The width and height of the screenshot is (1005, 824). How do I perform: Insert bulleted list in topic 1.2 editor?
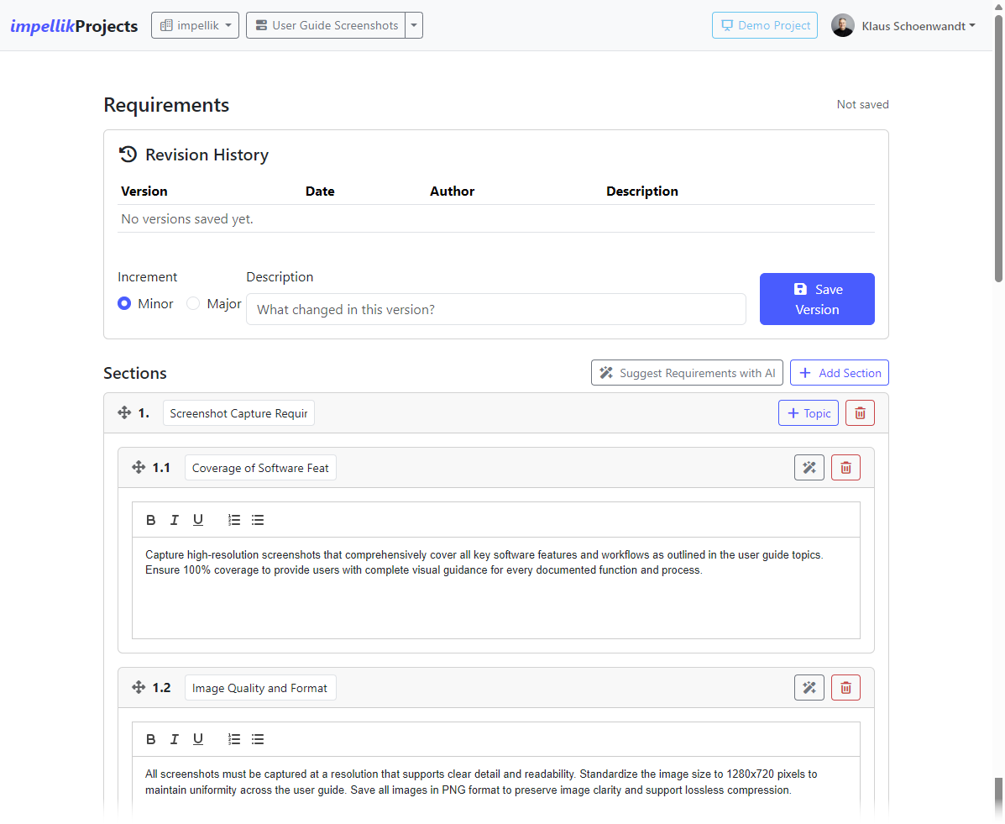(x=258, y=739)
